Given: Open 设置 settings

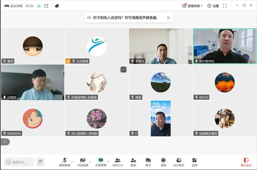Looking at the screenshot, I should [x=213, y=6].
